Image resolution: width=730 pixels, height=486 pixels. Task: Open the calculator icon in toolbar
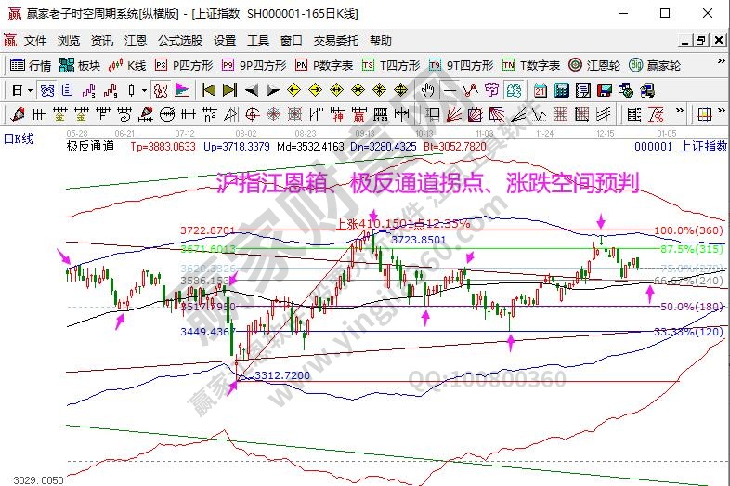(561, 90)
